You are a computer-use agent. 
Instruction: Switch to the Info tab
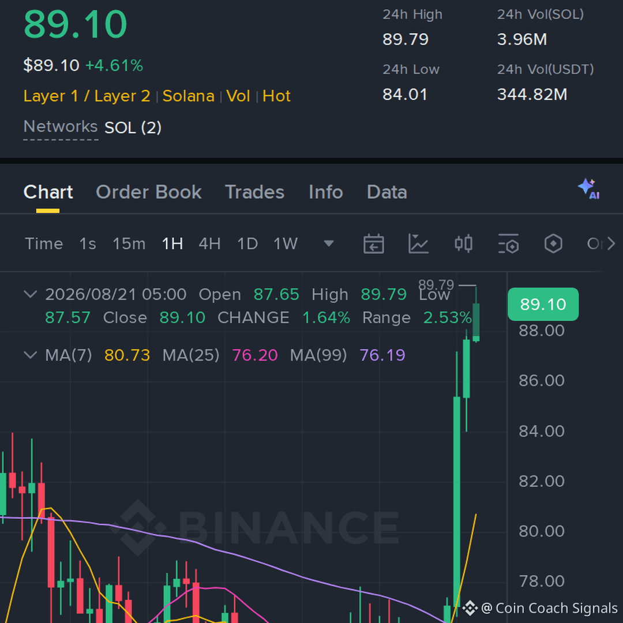326,192
